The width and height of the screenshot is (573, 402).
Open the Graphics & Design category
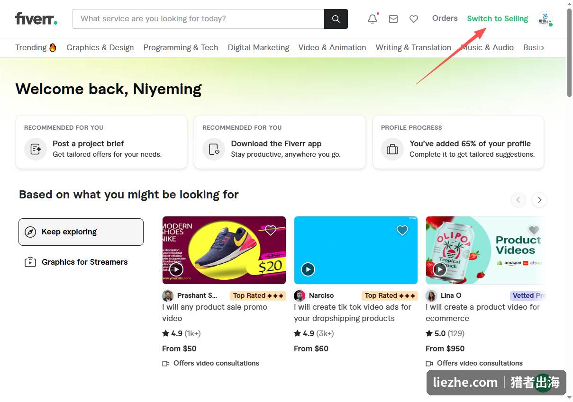pos(100,47)
